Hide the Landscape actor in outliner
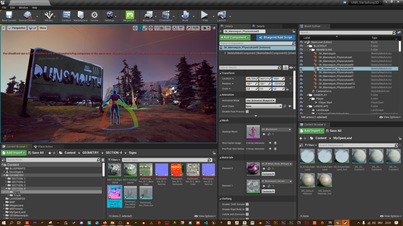The image size is (403, 226). (301, 110)
